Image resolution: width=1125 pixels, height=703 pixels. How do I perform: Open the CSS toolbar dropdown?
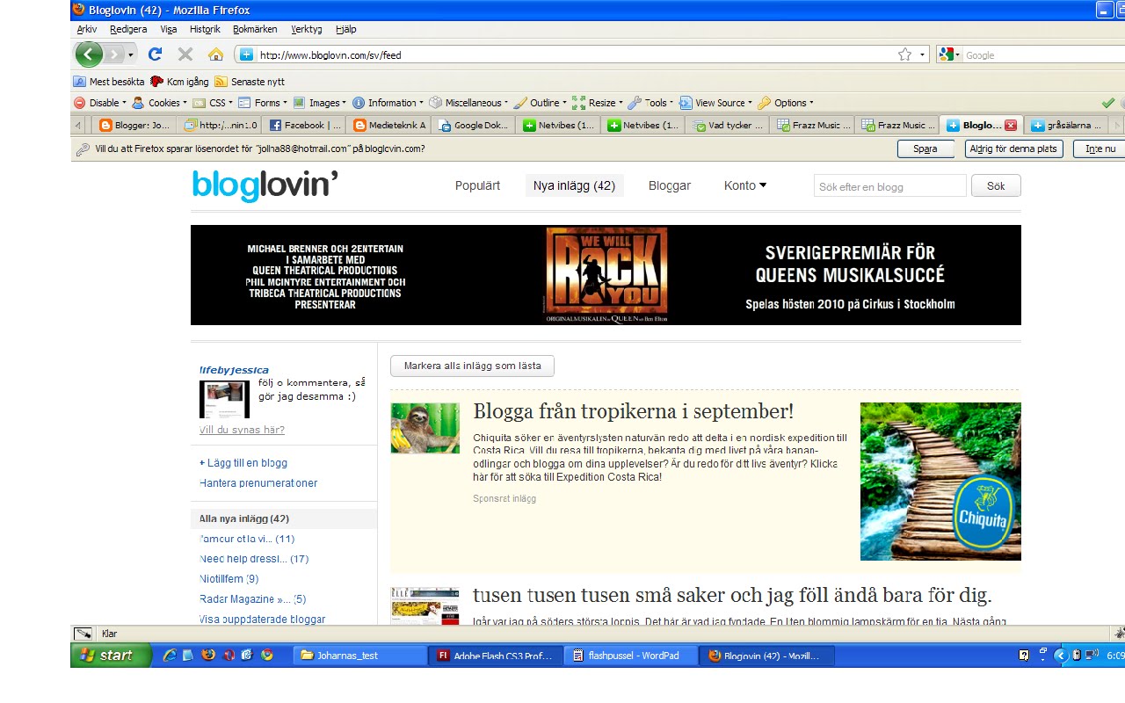[213, 103]
